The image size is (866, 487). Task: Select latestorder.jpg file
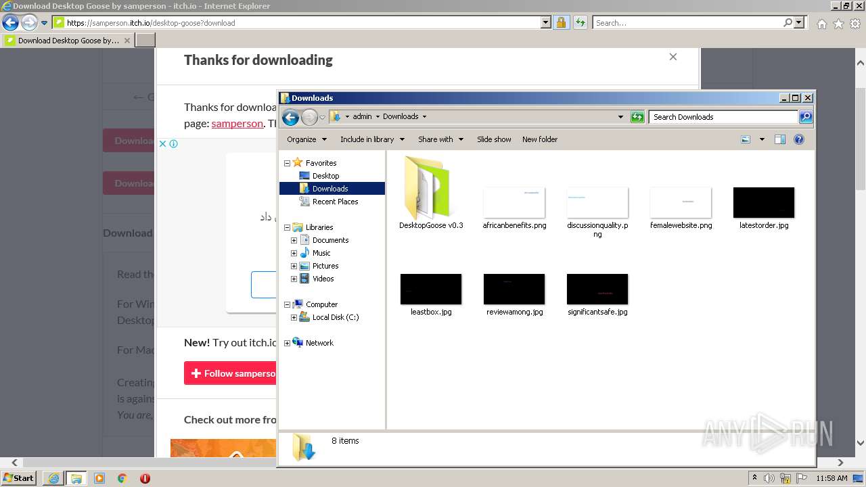pyautogui.click(x=764, y=209)
